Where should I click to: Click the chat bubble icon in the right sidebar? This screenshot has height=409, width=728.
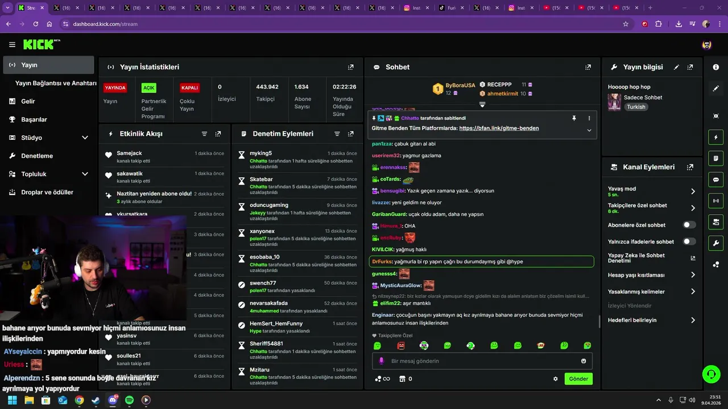(x=715, y=180)
